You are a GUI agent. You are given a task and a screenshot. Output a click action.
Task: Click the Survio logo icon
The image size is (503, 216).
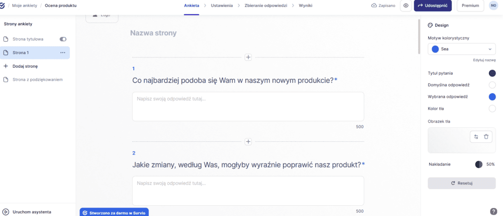tap(3, 5)
